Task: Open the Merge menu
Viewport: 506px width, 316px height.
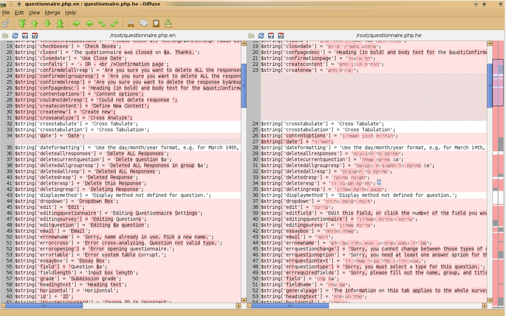Action: click(52, 12)
